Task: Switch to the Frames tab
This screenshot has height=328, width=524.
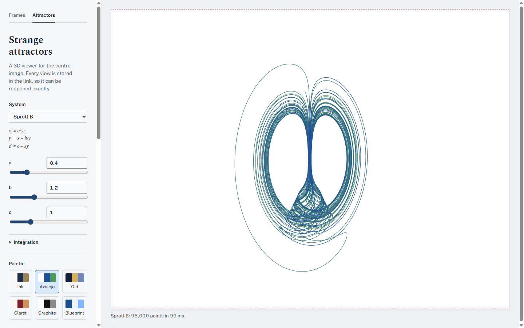Action: [17, 15]
